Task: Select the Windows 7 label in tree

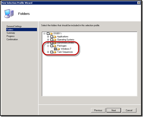Action: point(66,49)
